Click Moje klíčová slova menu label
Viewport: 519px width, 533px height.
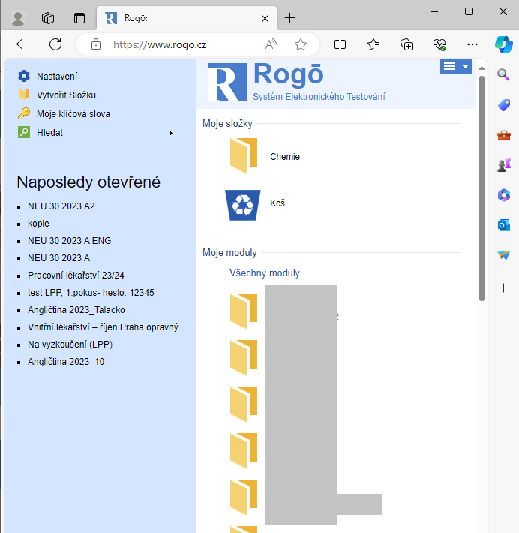point(73,114)
